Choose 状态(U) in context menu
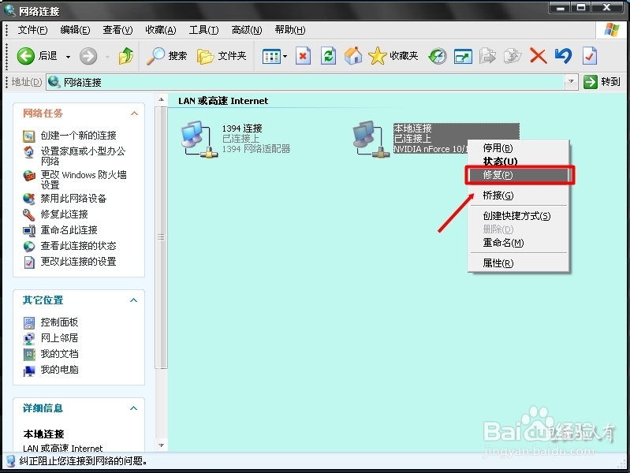630x473 pixels. (x=500, y=162)
